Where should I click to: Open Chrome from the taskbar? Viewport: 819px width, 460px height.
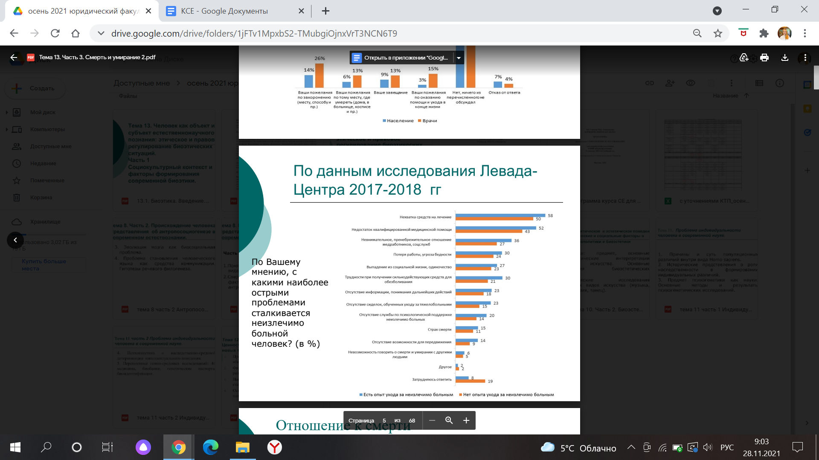coord(179,447)
